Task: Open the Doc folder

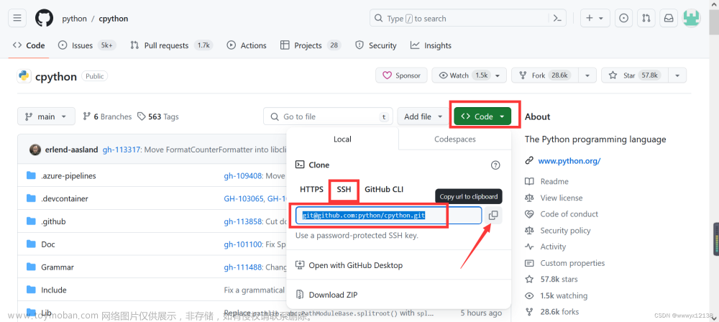Action: tap(47, 244)
